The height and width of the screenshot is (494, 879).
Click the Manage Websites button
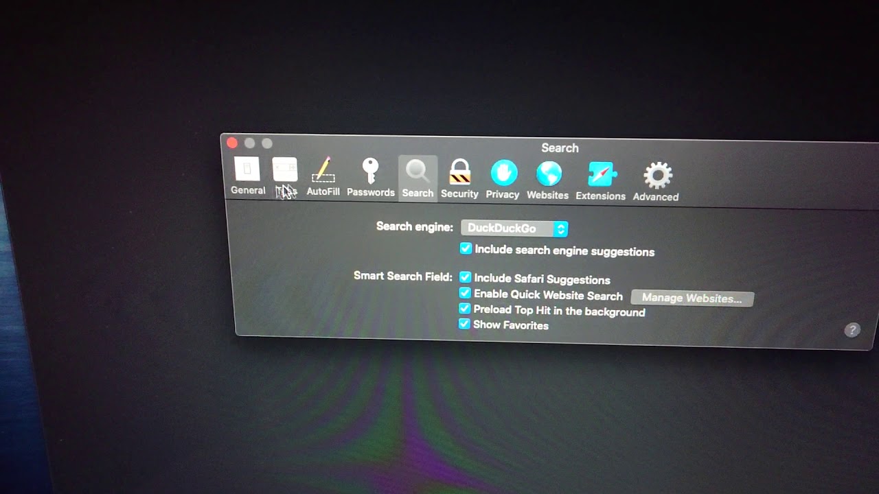point(692,298)
